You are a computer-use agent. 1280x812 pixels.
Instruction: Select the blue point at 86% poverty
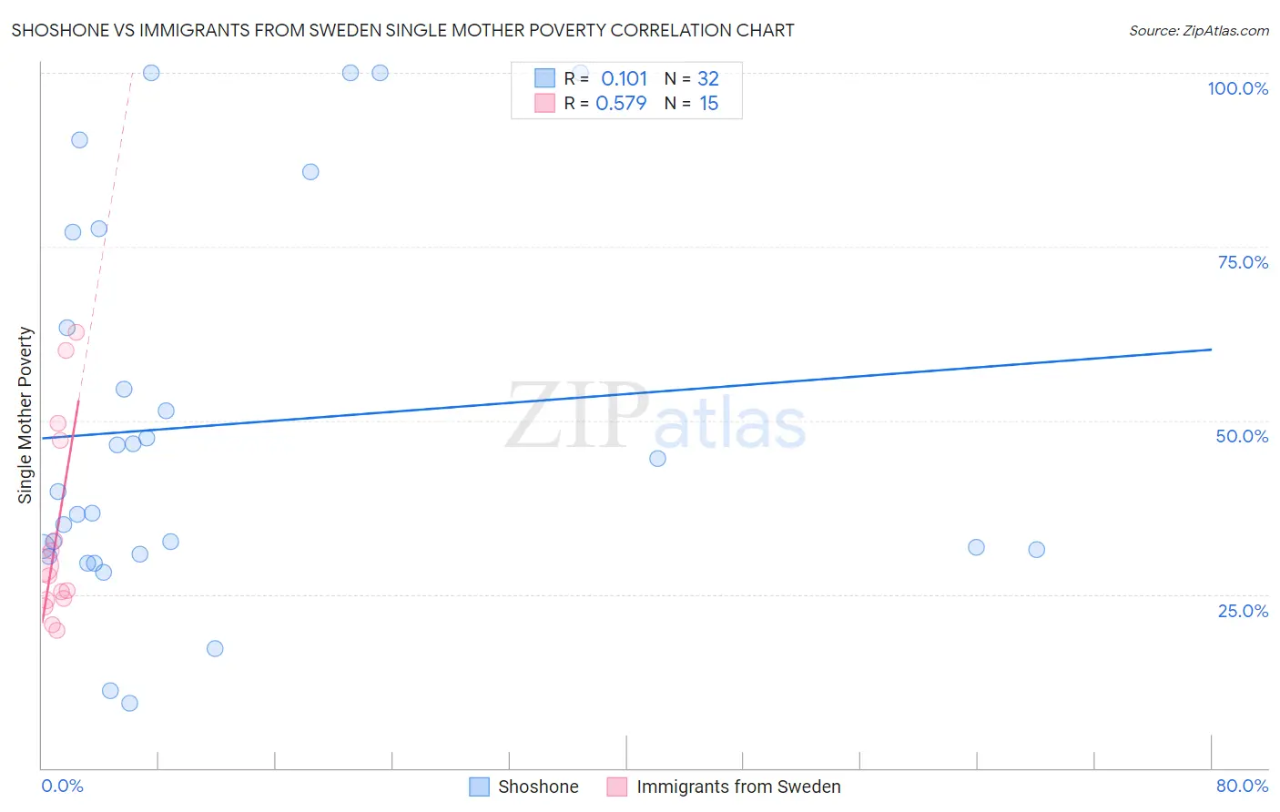[310, 171]
